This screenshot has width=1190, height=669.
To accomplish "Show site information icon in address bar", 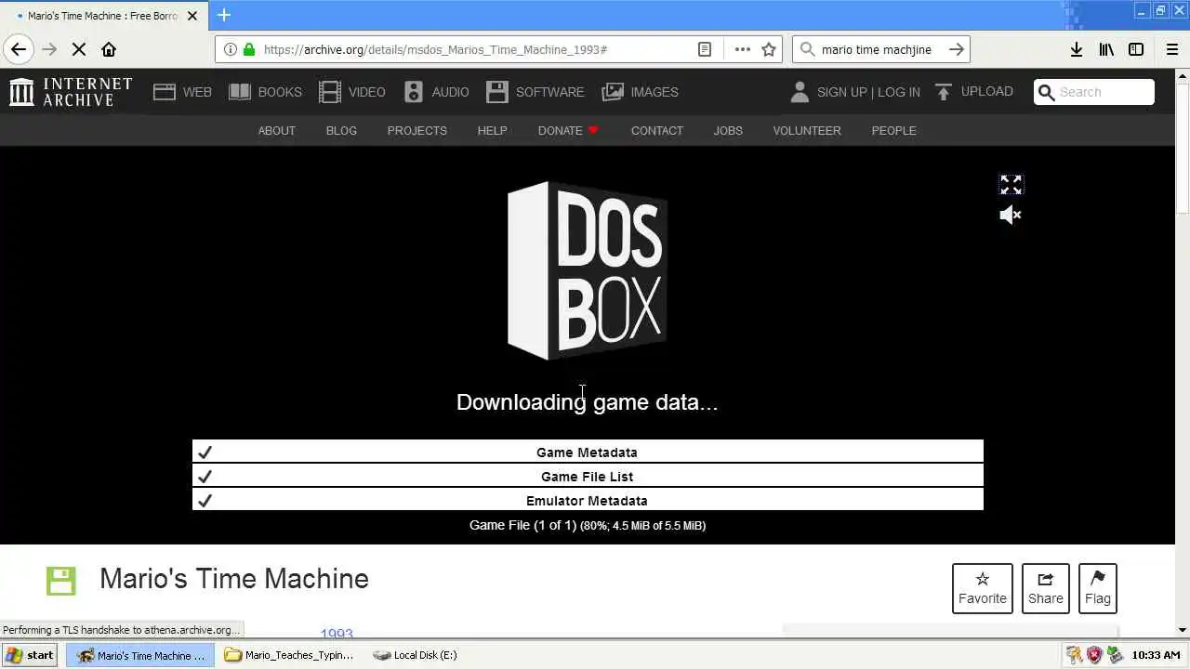I will [x=231, y=49].
